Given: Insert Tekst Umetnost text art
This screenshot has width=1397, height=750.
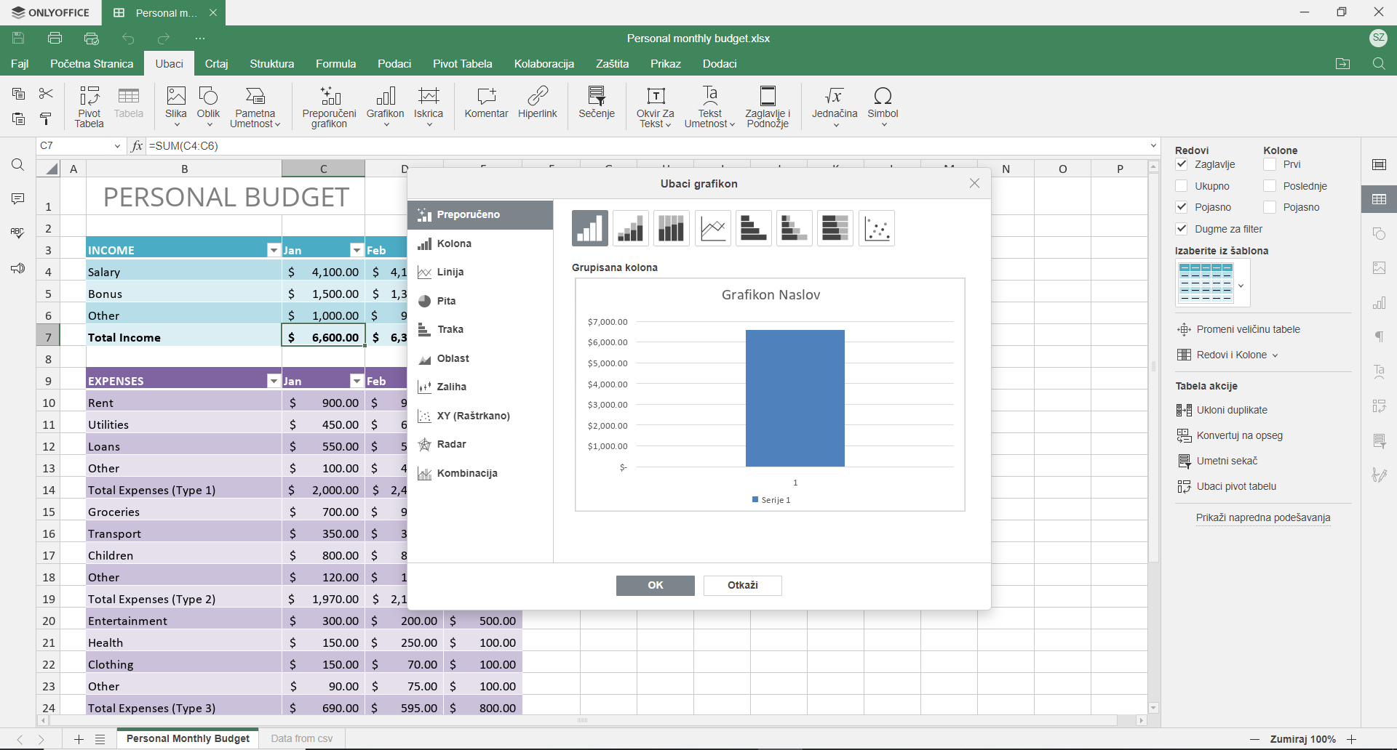Looking at the screenshot, I should click(x=709, y=105).
